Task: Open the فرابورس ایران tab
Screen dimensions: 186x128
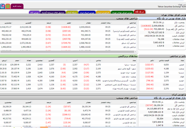Action: tap(103, 13)
